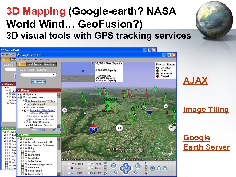Open the Image Tiling hyperlink

click(x=206, y=109)
